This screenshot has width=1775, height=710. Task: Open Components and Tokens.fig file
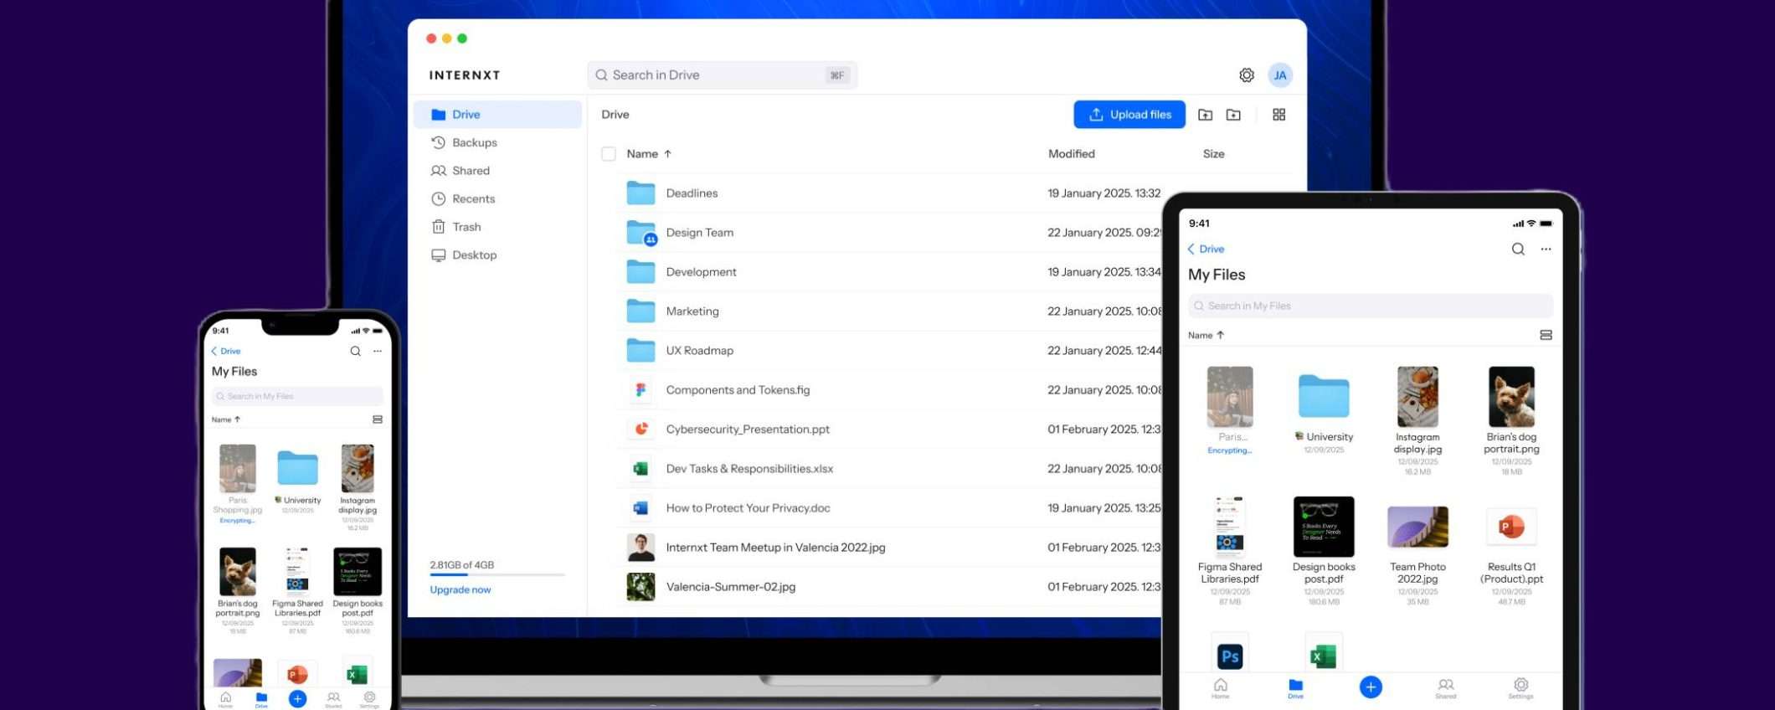pos(737,390)
